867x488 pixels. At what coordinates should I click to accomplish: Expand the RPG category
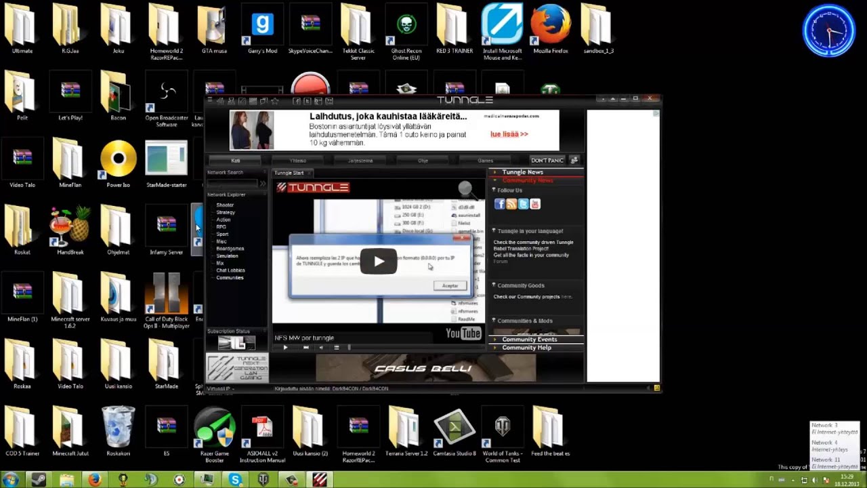221,227
